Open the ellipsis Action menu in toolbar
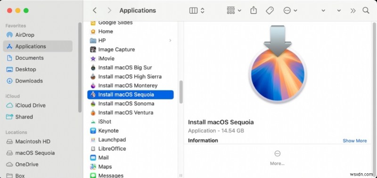Image resolution: width=377 pixels, height=178 pixels. pyautogui.click(x=290, y=10)
